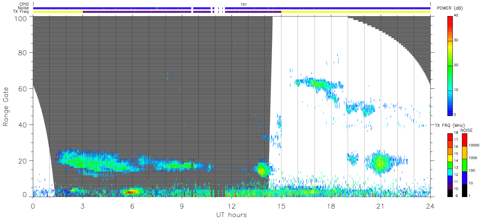
Task: Click the 10 value on power scale
Action: [x=457, y=90]
